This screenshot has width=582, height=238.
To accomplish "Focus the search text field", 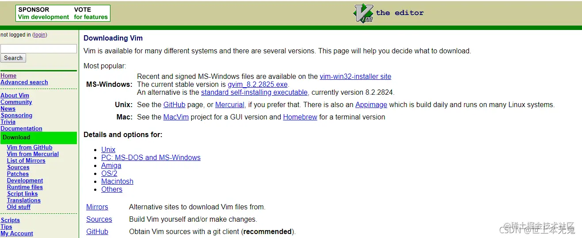I will (38, 48).
